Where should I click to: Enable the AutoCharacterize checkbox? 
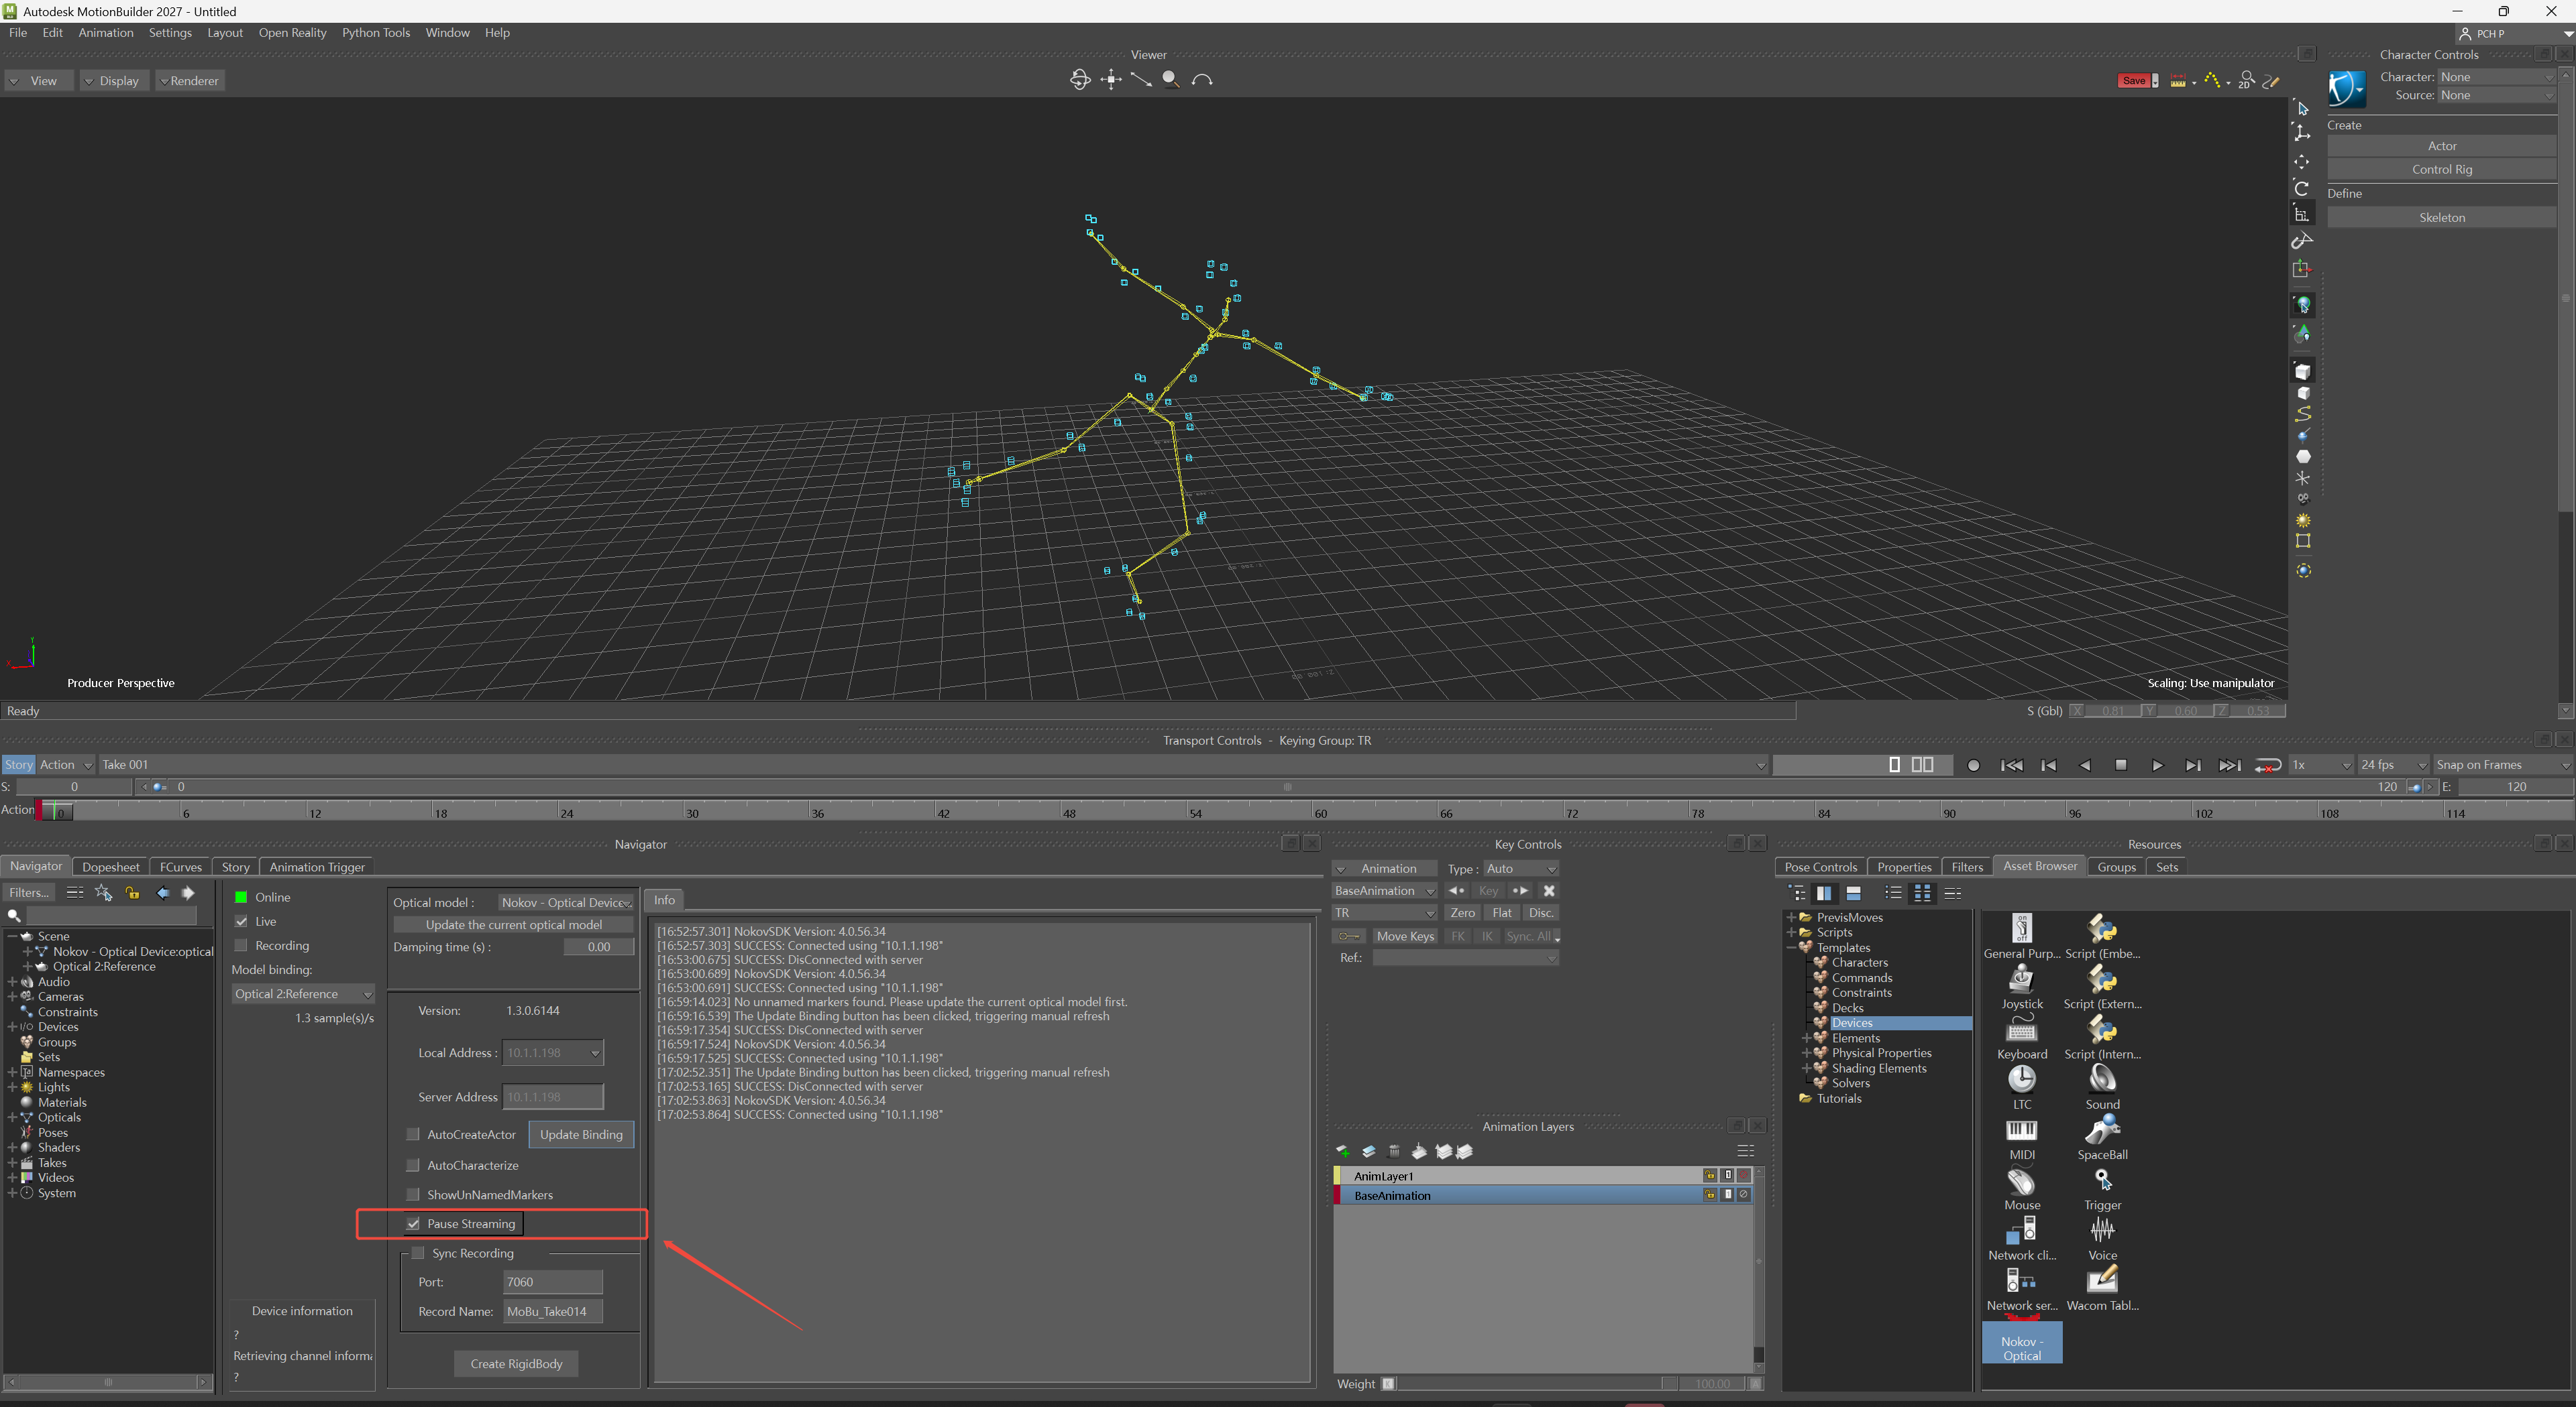413,1165
